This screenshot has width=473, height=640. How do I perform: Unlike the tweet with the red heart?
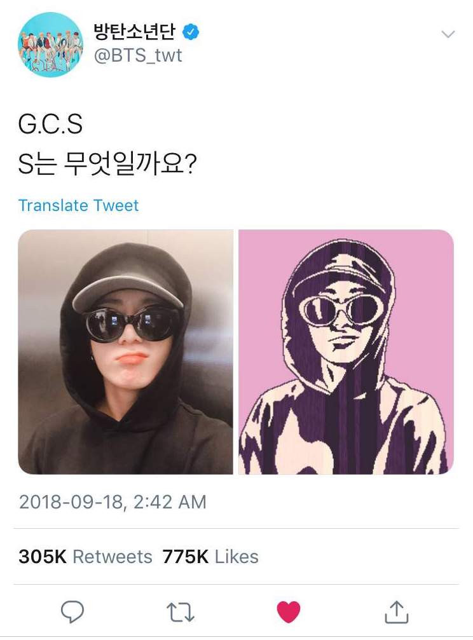(289, 612)
